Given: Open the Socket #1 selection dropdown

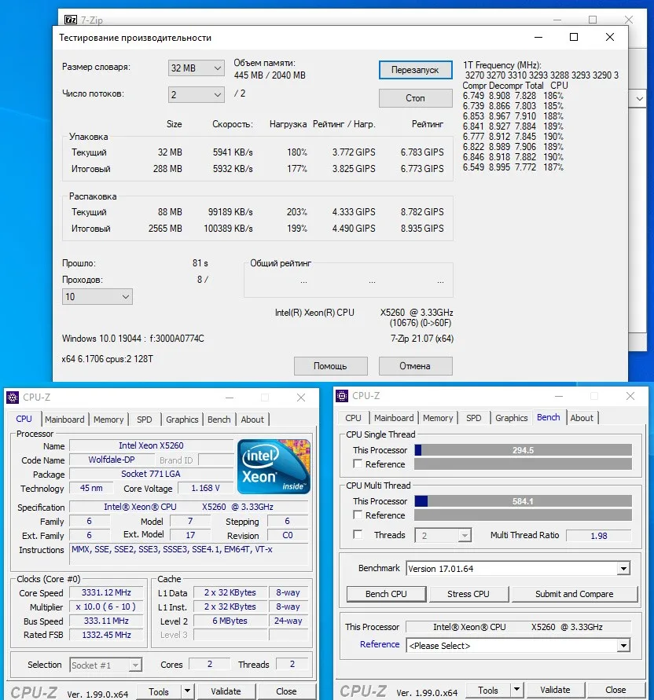Looking at the screenshot, I should click(106, 665).
